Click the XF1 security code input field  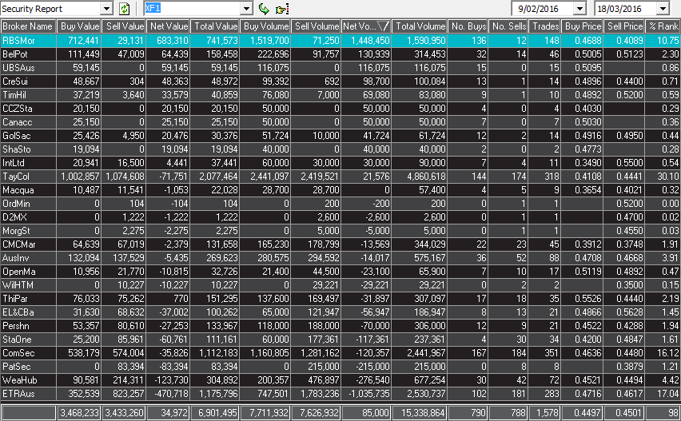[193, 9]
